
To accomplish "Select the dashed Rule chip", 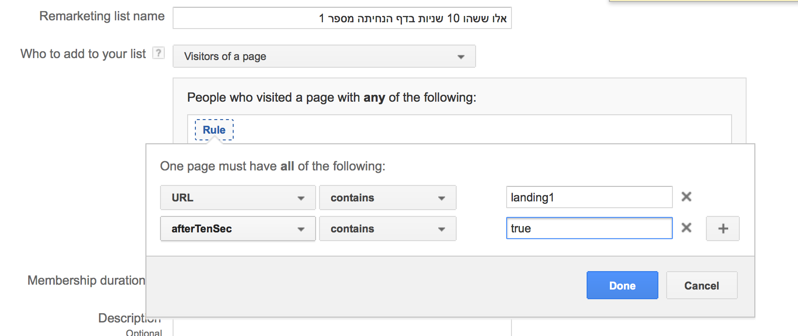I will point(214,130).
